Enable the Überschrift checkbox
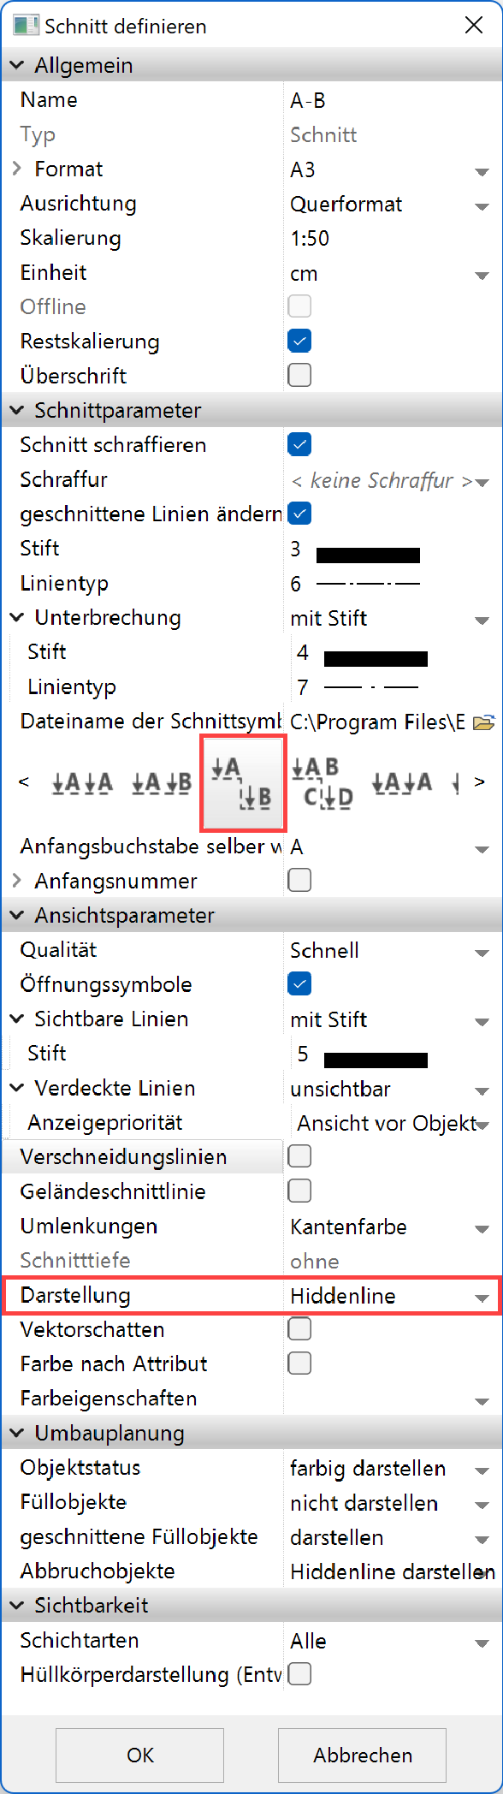 (x=299, y=375)
